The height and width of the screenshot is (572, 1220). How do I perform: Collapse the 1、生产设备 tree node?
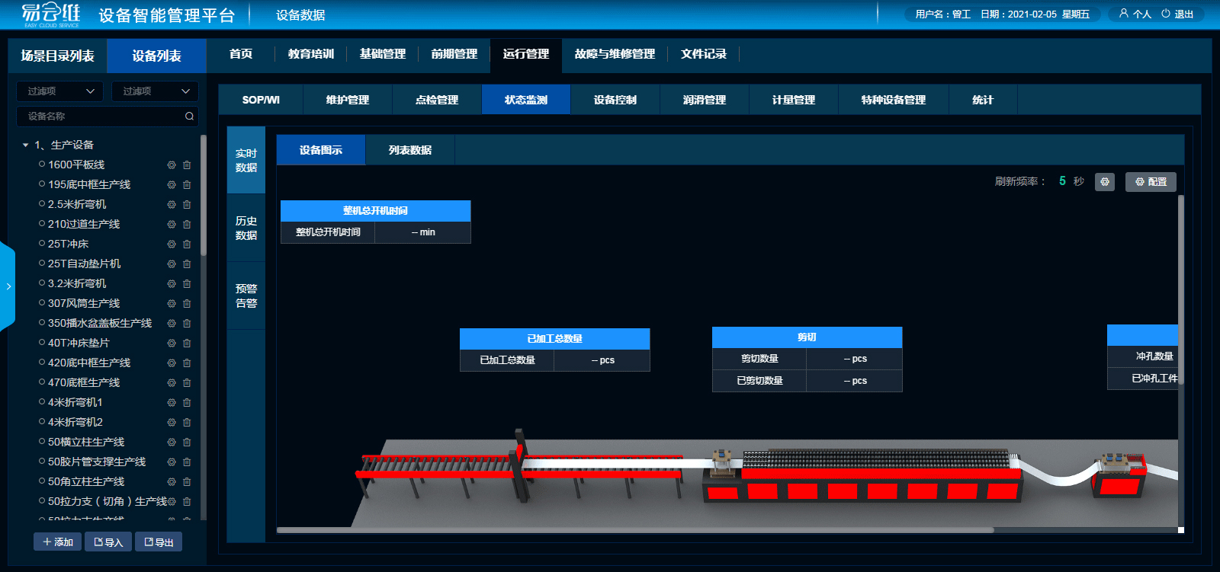[25, 145]
